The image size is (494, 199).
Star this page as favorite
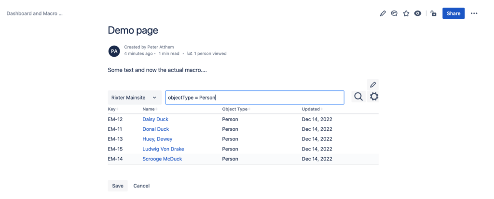click(x=406, y=13)
